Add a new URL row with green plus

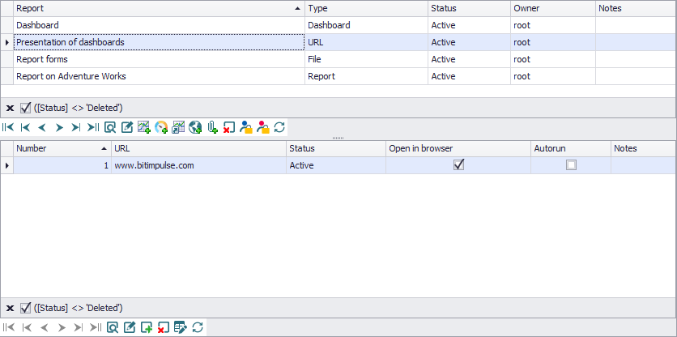[x=147, y=327]
